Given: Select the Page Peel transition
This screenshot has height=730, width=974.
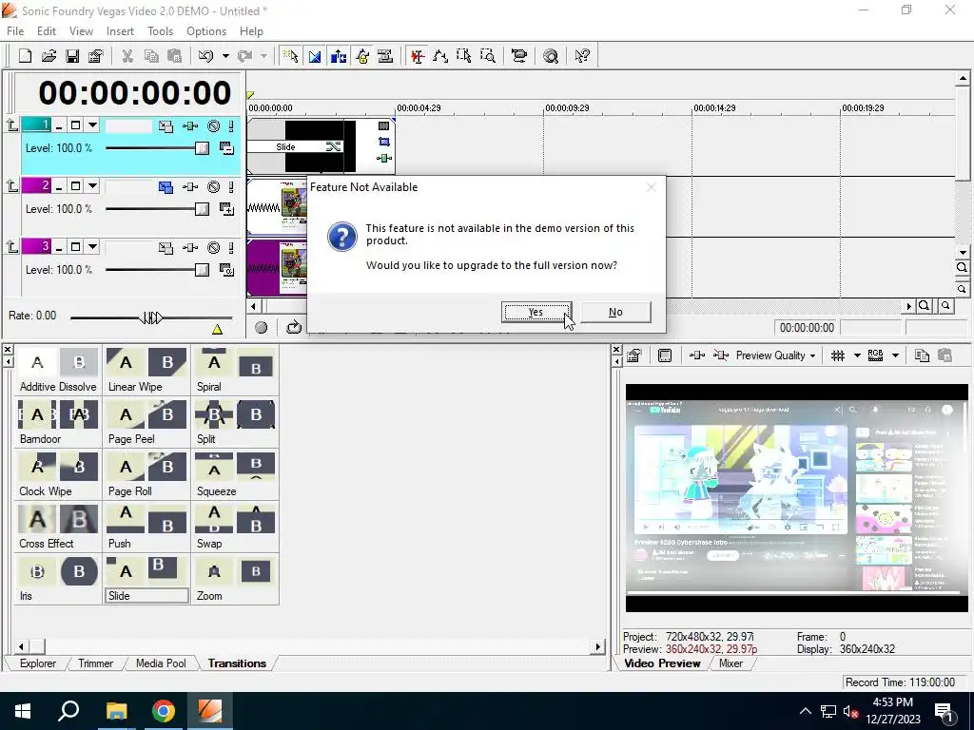Looking at the screenshot, I should (x=146, y=422).
